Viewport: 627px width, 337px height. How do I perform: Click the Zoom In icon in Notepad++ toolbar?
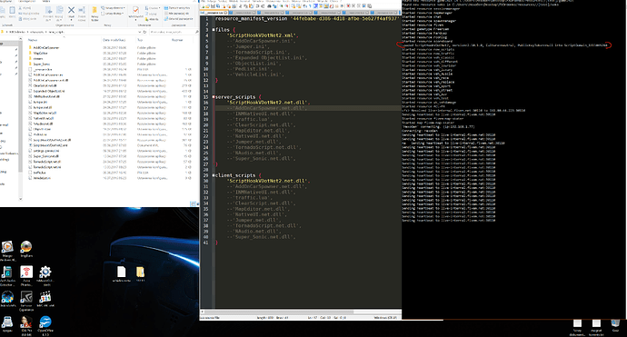281,6
